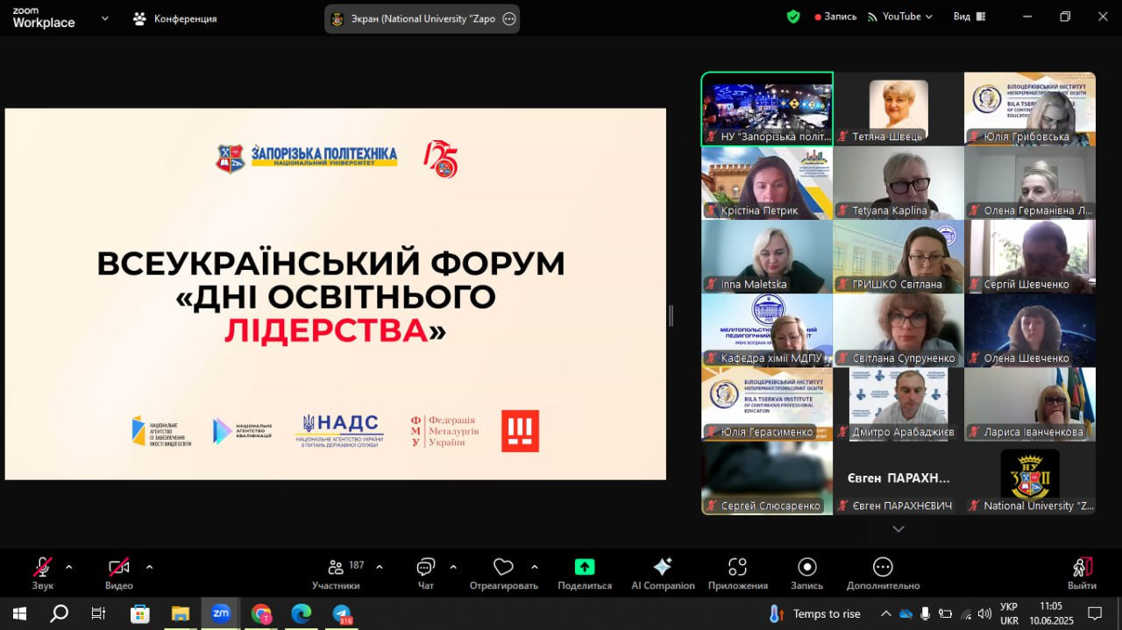Select Tetyana Kaplina video tile
The height and width of the screenshot is (630, 1122).
coord(898,182)
